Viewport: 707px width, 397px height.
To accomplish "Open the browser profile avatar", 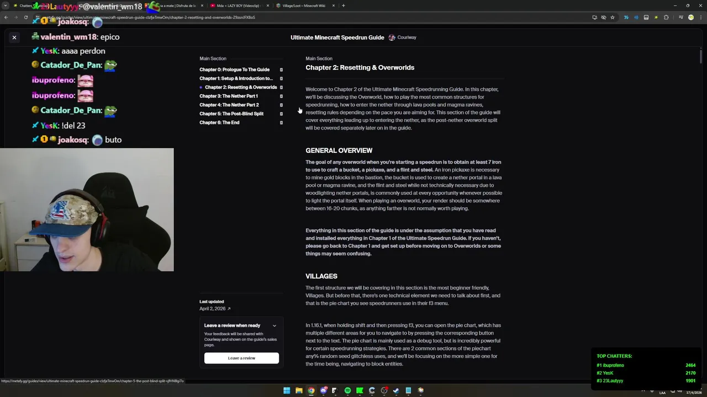I will coord(690,17).
